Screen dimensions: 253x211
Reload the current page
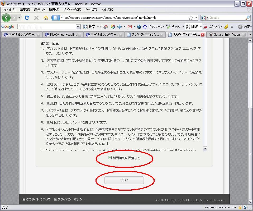tap(27, 18)
